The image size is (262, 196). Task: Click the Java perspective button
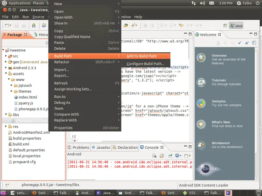coord(236,25)
